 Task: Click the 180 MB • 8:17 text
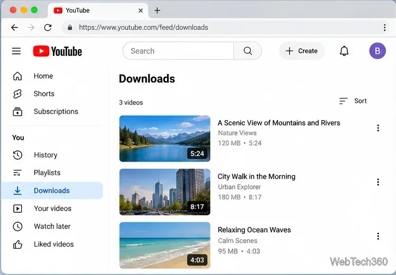tap(240, 197)
